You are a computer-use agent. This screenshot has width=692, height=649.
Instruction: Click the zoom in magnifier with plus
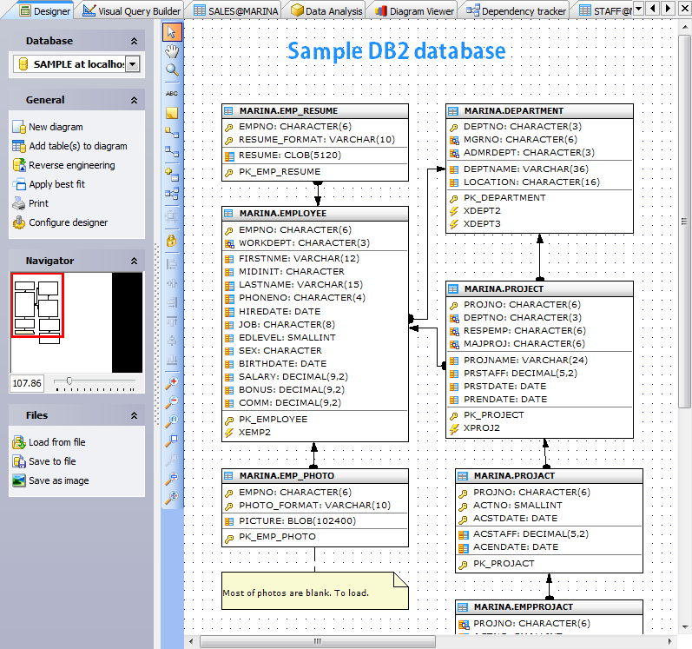tap(172, 383)
